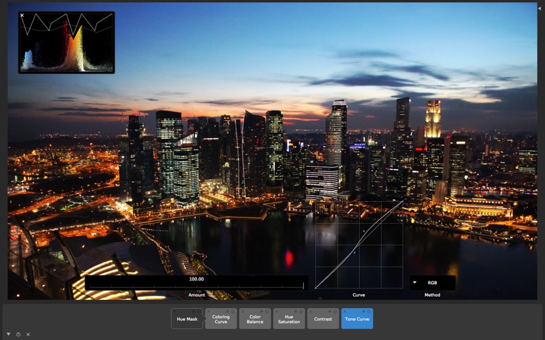Screen dimensions: 545x340
Task: Select the upper curve control point
Action: tap(364, 231)
